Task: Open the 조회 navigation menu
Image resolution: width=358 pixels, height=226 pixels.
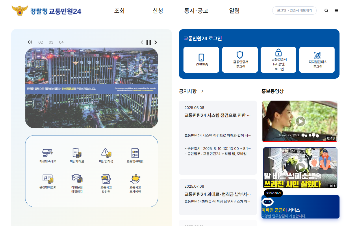Action: click(119, 11)
